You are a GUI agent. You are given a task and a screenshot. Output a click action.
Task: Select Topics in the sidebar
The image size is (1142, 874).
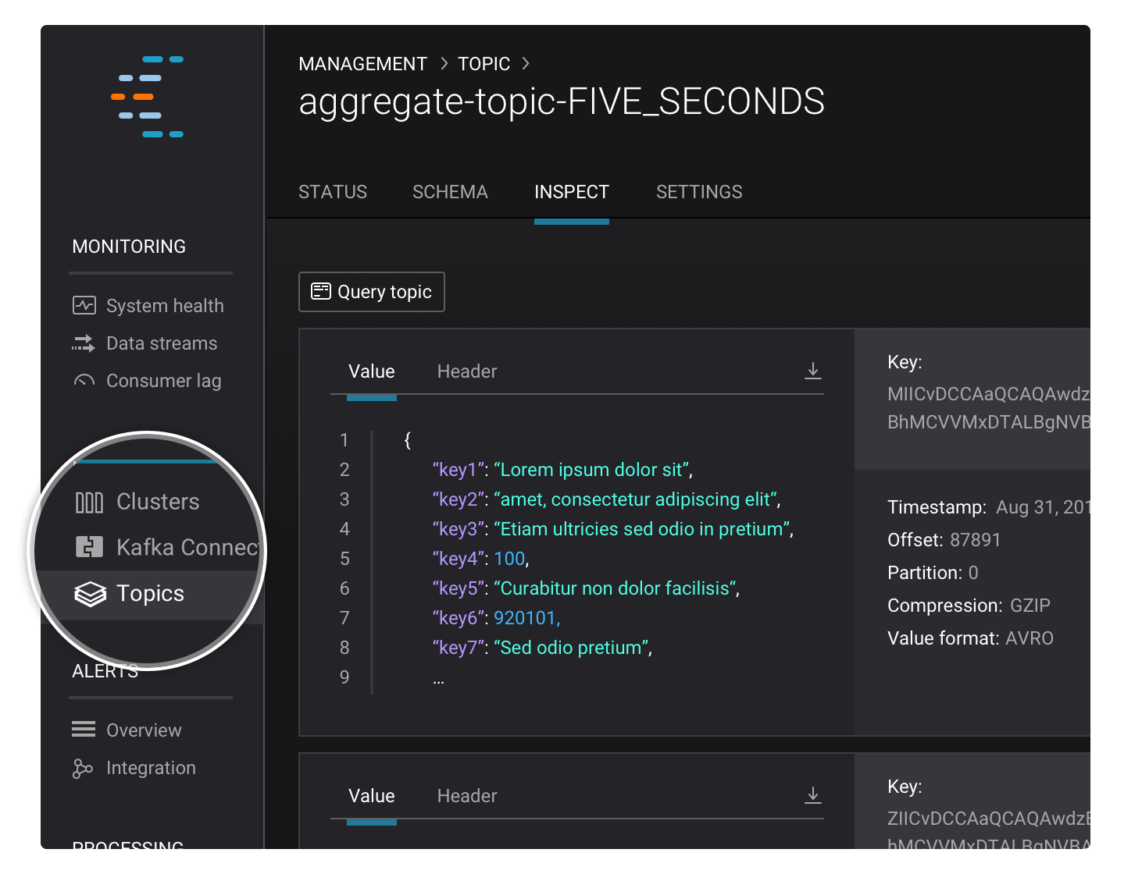click(151, 593)
